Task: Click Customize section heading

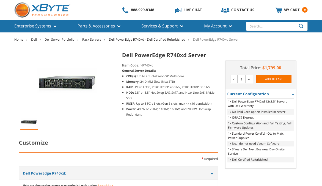Action: click(x=34, y=143)
